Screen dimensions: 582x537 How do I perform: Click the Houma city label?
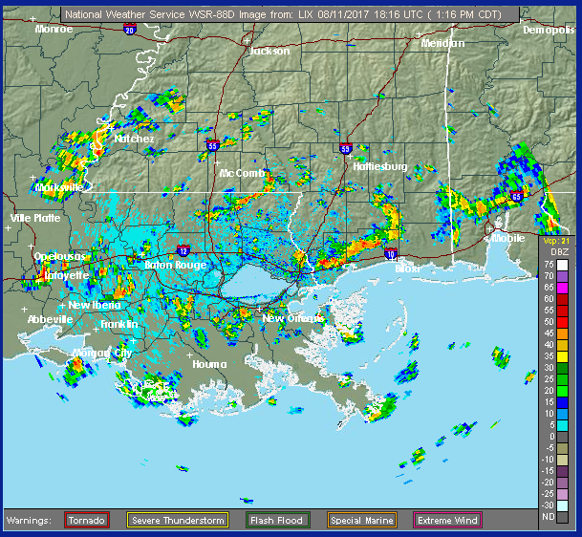coord(209,364)
